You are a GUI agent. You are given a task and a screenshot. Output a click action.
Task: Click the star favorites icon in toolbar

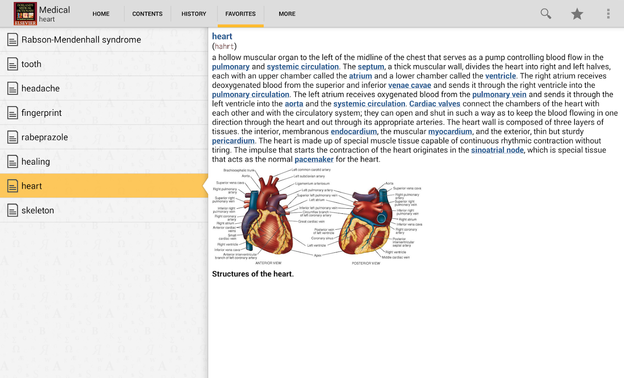577,13
